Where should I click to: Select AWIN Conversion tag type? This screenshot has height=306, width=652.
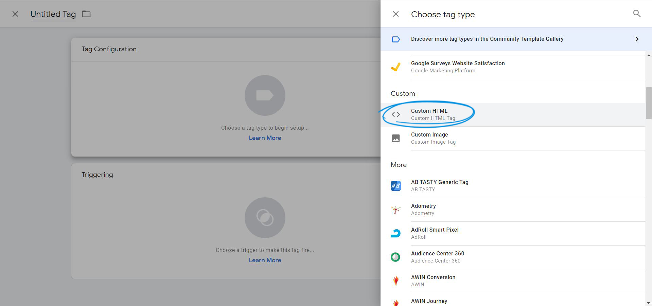tap(513, 281)
